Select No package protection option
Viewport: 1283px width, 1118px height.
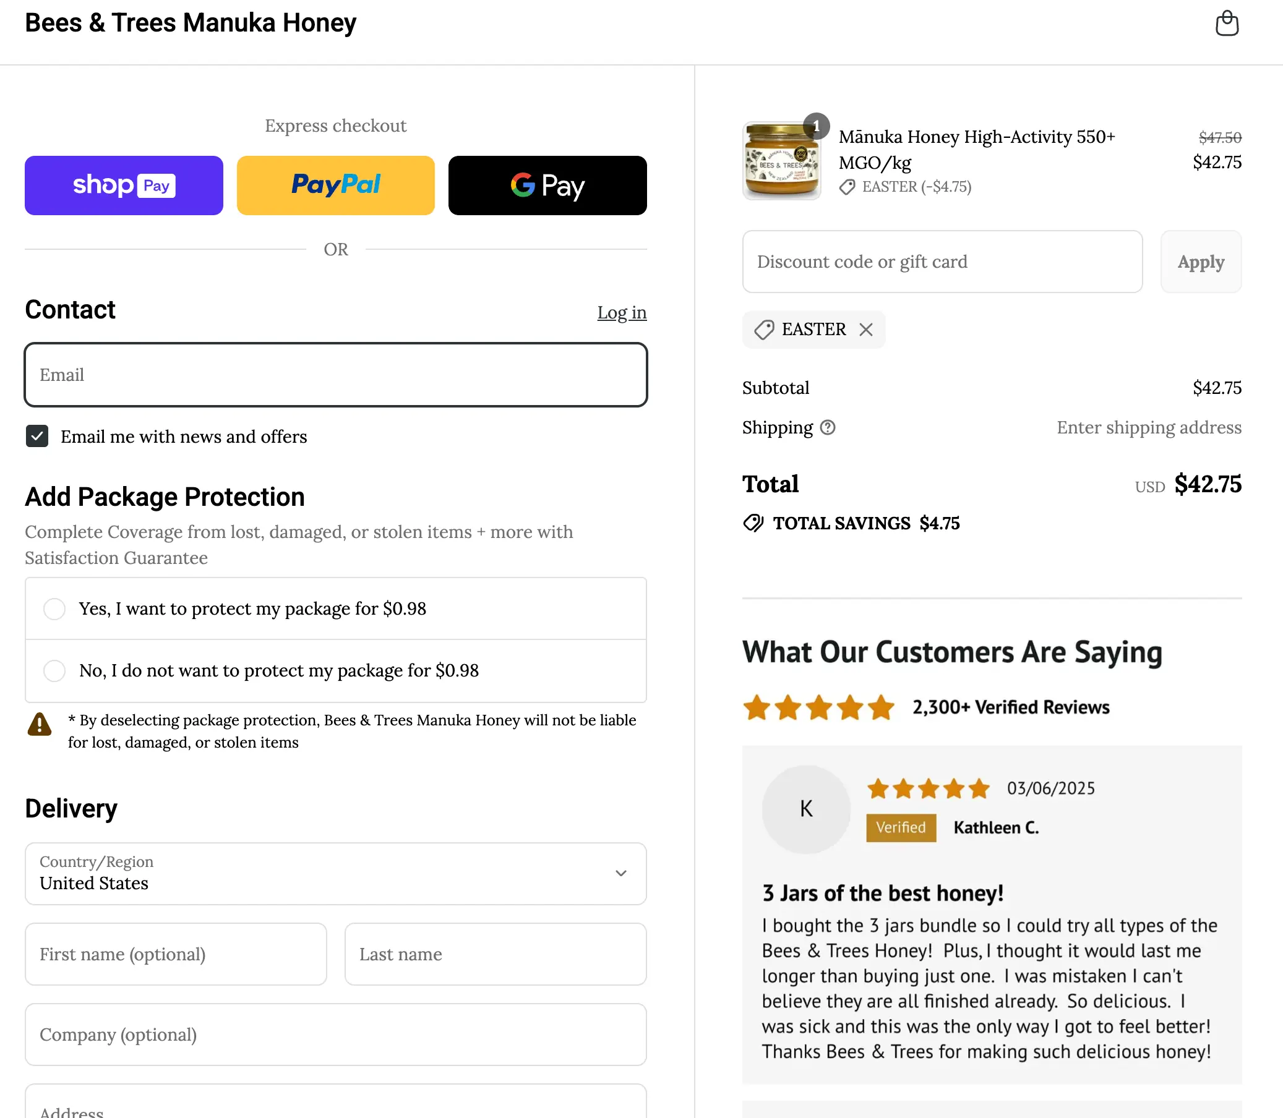pos(54,671)
